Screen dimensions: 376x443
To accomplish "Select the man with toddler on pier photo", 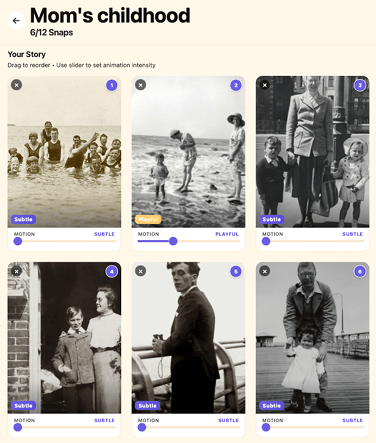I will point(313,337).
